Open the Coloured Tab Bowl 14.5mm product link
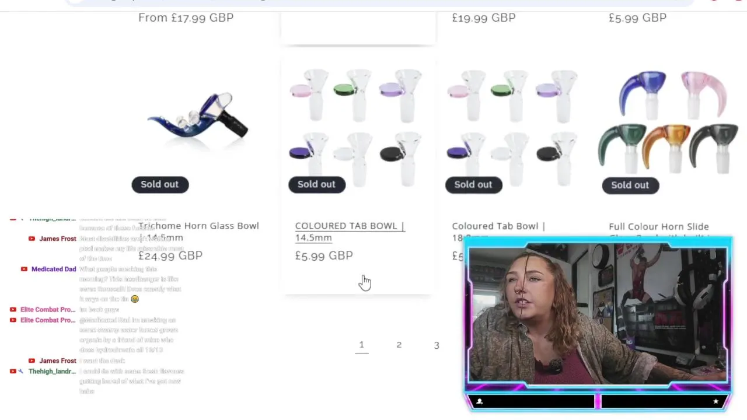The height and width of the screenshot is (420, 747). pos(350,232)
